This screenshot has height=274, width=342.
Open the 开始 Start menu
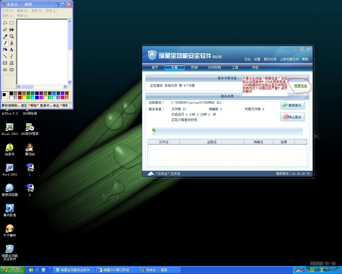(x=13, y=270)
